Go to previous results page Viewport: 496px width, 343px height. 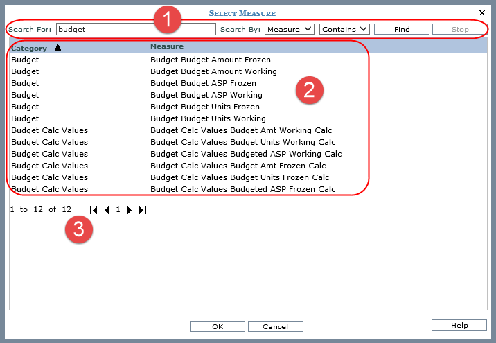click(x=107, y=210)
